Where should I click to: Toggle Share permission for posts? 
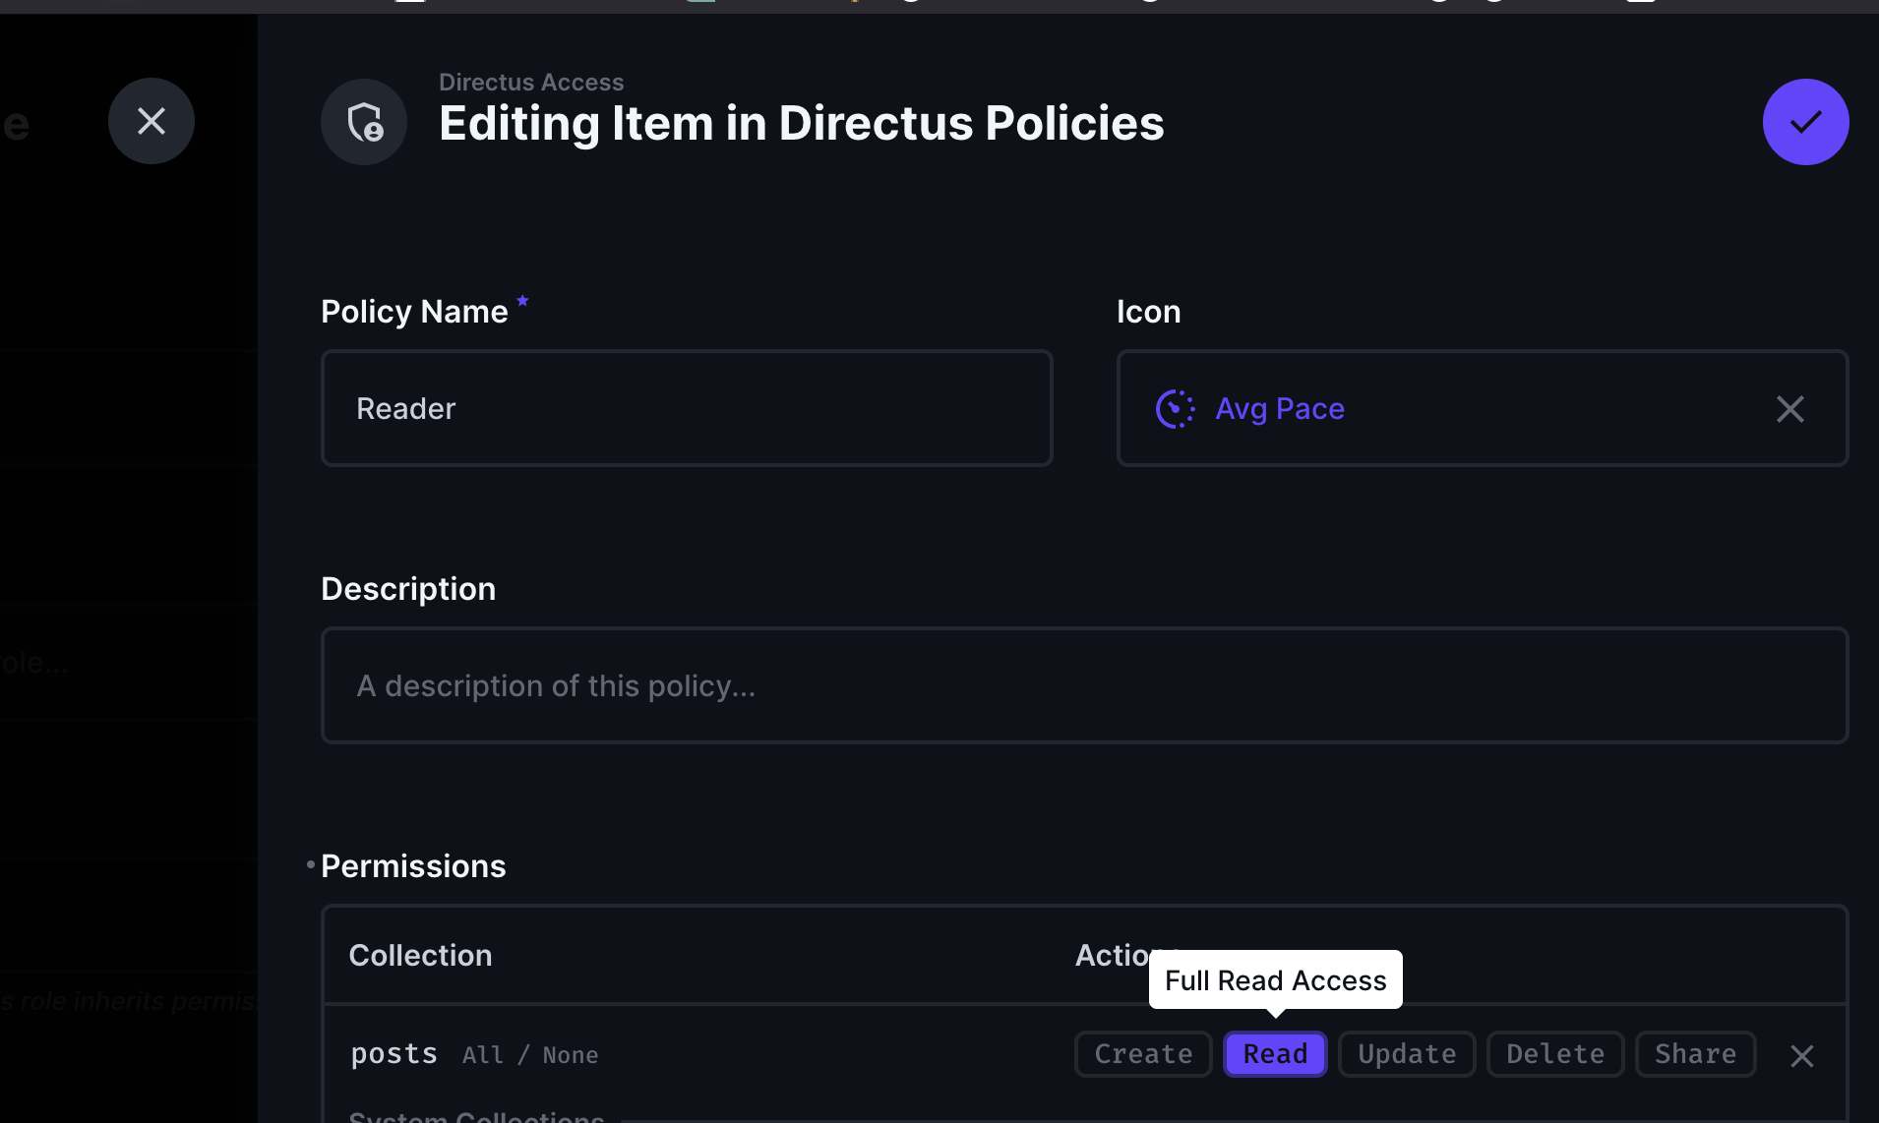pyautogui.click(x=1696, y=1054)
